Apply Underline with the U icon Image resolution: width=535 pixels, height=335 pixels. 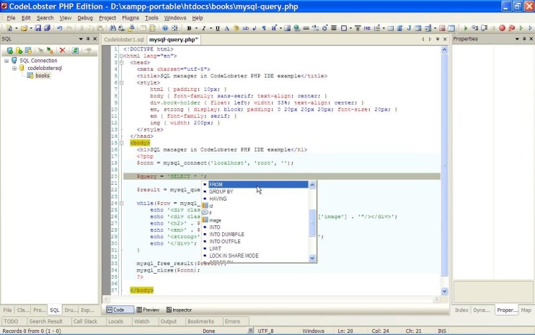point(218,28)
